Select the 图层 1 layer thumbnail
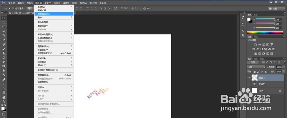This screenshot has height=118, width=287. click(x=255, y=78)
